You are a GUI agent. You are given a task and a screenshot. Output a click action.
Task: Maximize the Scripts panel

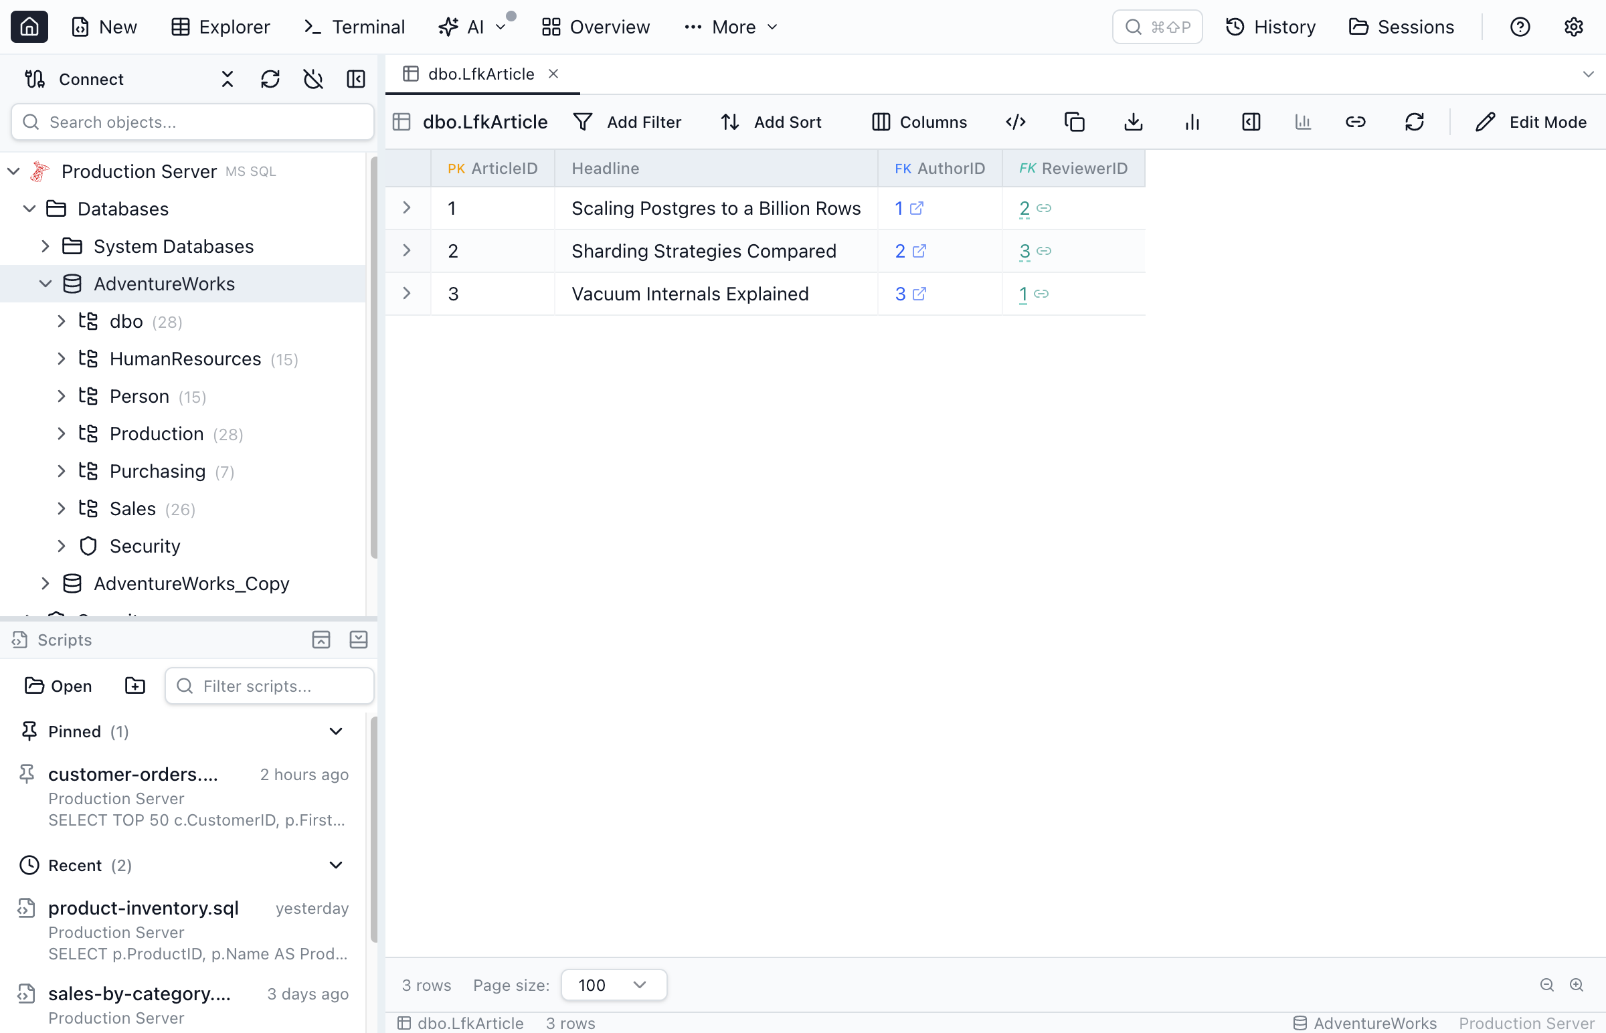point(321,640)
